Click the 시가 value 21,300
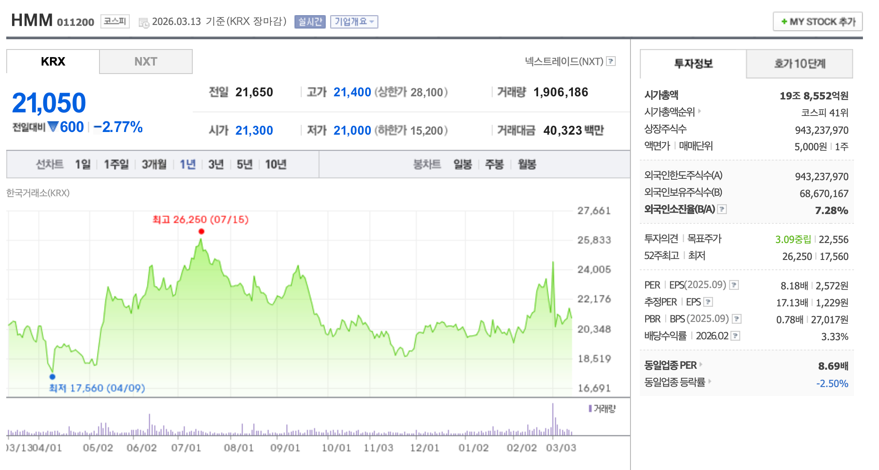 (254, 131)
